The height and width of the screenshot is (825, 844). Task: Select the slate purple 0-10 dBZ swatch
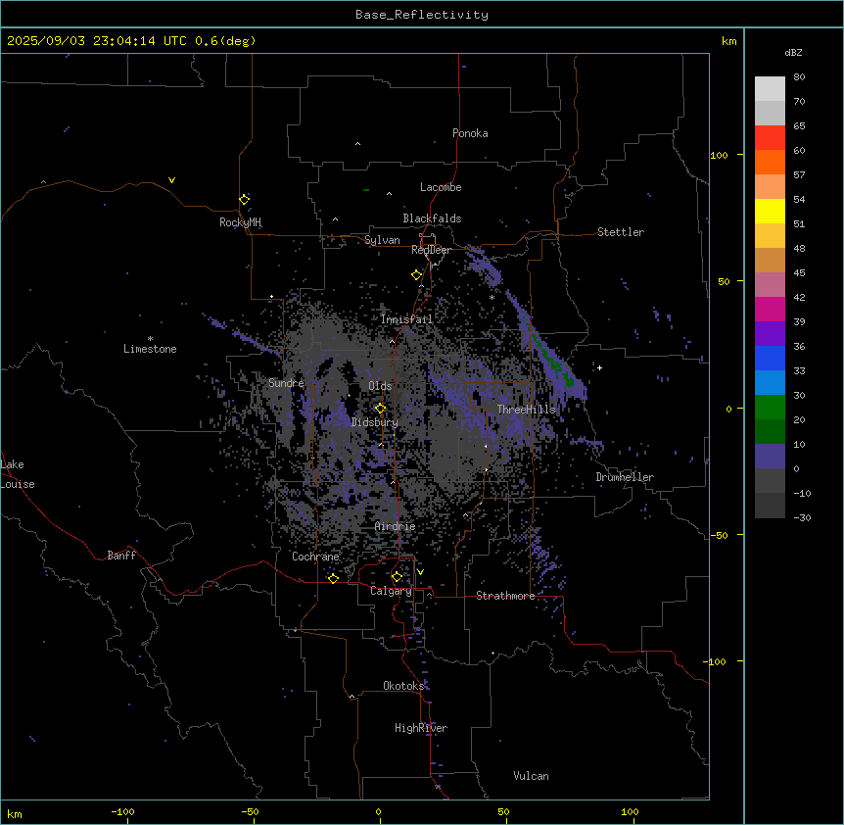click(x=770, y=457)
